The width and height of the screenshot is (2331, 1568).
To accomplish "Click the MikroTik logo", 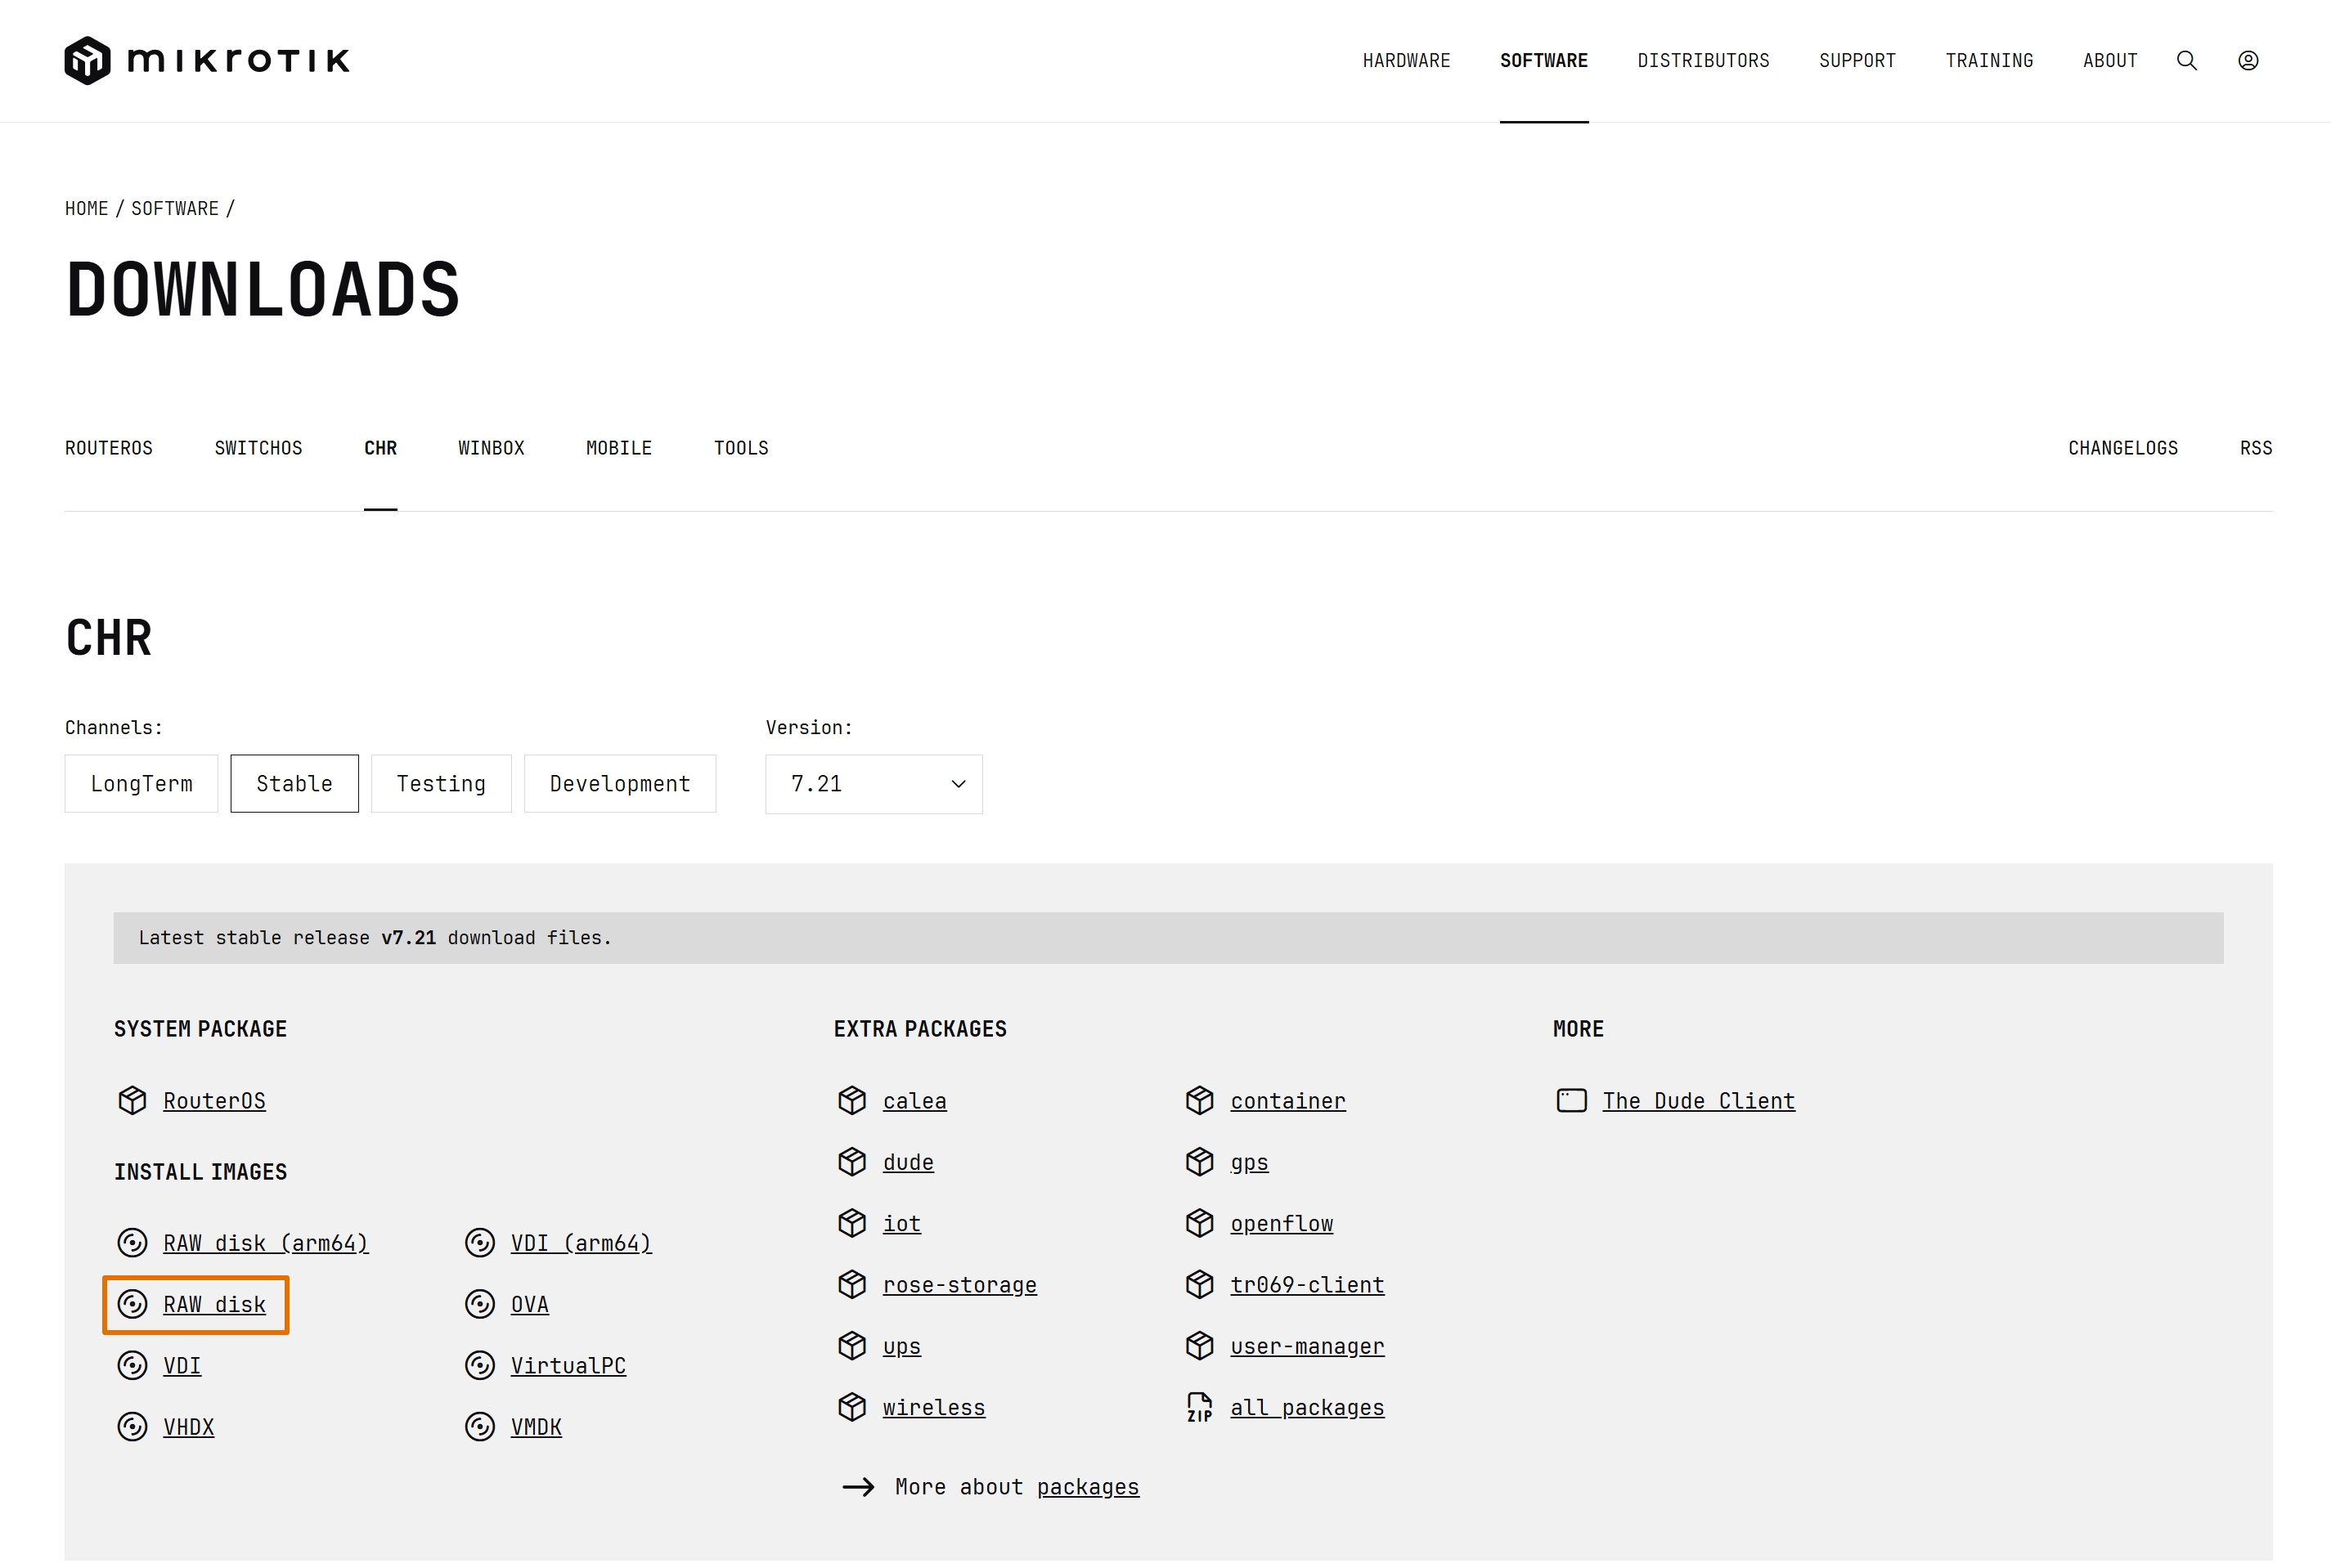I will click(207, 61).
